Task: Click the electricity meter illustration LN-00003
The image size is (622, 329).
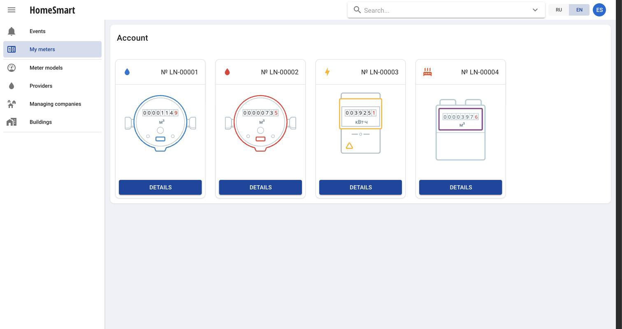Action: tap(360, 123)
